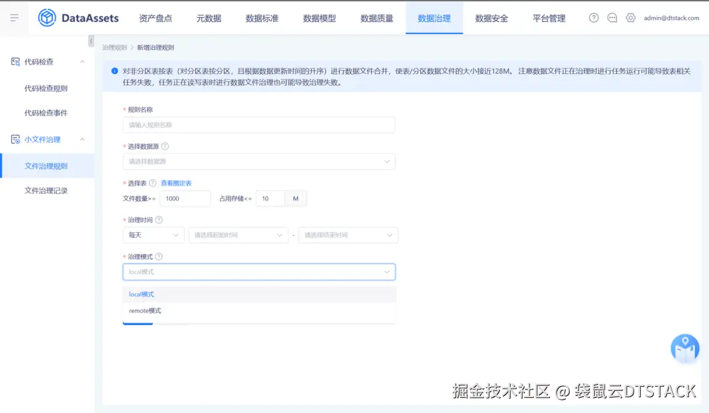The image size is (709, 413).
Task: Click the admin@dtstack.com account label
Action: click(x=672, y=18)
